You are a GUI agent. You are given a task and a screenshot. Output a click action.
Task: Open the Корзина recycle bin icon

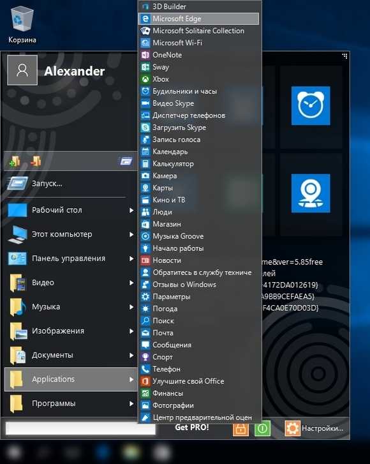[x=22, y=25]
